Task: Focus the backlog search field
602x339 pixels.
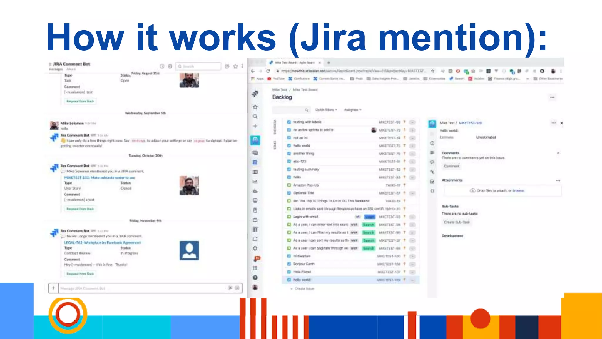Action: point(291,110)
